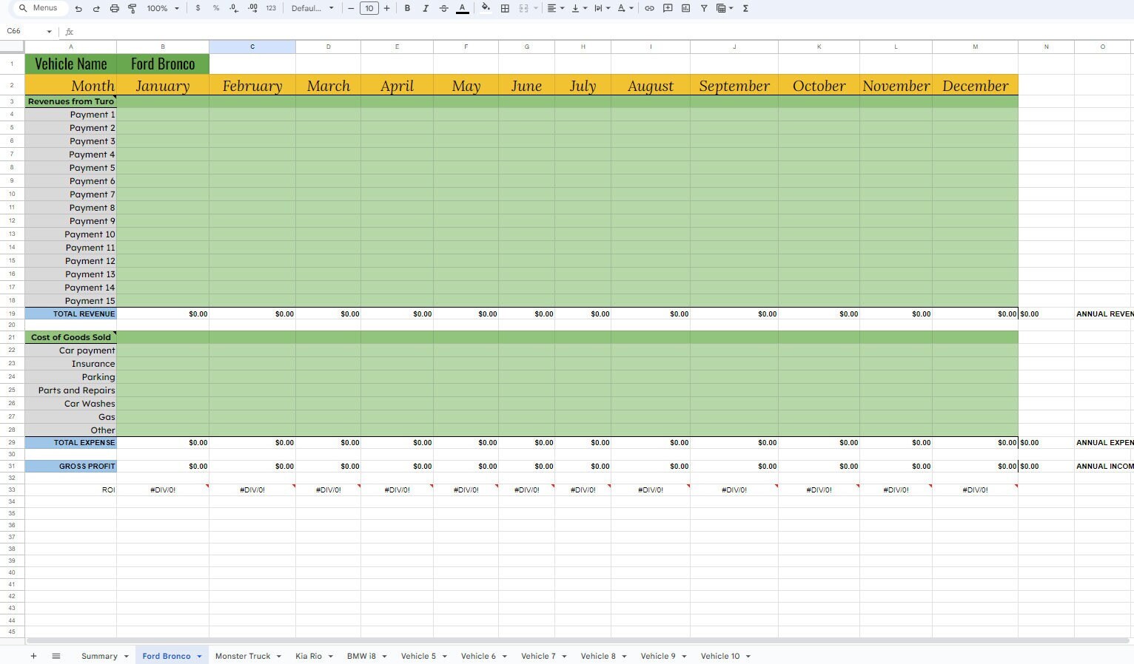Apply currency format with dollar icon

[197, 8]
